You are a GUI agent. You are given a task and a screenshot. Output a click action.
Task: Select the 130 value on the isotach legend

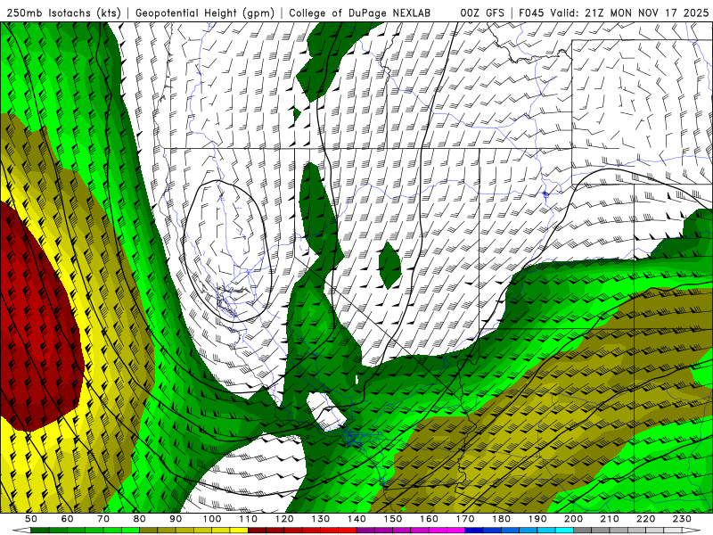click(x=321, y=519)
